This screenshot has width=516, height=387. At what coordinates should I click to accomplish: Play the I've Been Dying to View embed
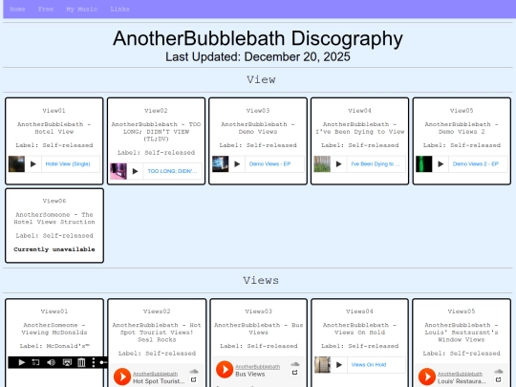(339, 164)
